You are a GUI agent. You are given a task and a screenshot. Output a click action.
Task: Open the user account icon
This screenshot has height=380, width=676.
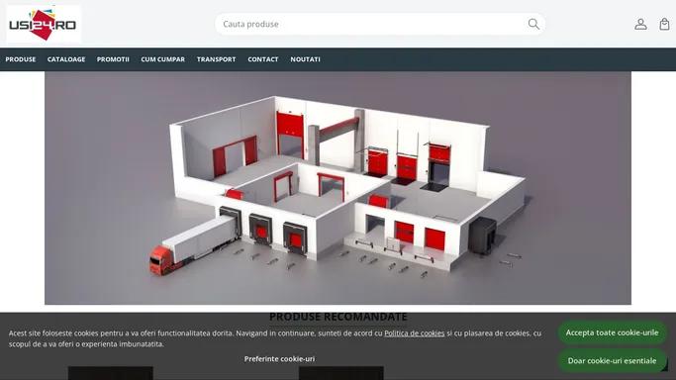640,24
